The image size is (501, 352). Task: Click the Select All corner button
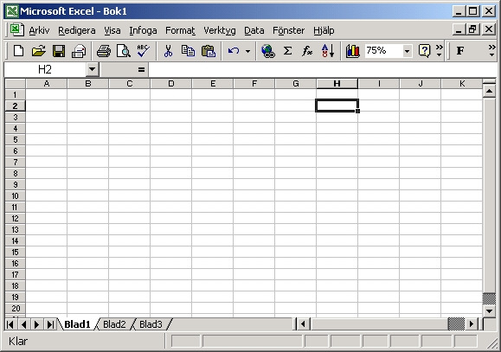pos(15,84)
